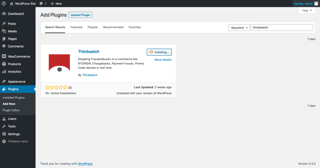Click the Comments icon in sidebar
This screenshot has height=168, width=320.
4,46
